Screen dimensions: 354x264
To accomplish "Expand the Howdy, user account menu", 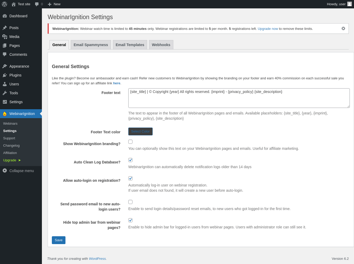I will point(336,4).
